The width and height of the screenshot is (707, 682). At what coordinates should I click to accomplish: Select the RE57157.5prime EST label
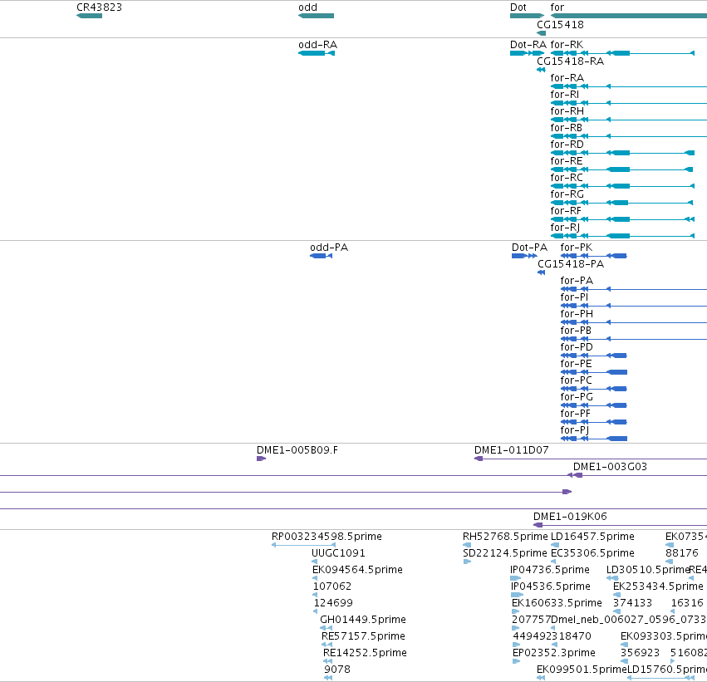pos(363,636)
